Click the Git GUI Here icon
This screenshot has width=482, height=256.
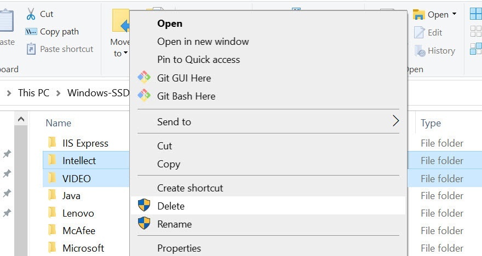[144, 78]
